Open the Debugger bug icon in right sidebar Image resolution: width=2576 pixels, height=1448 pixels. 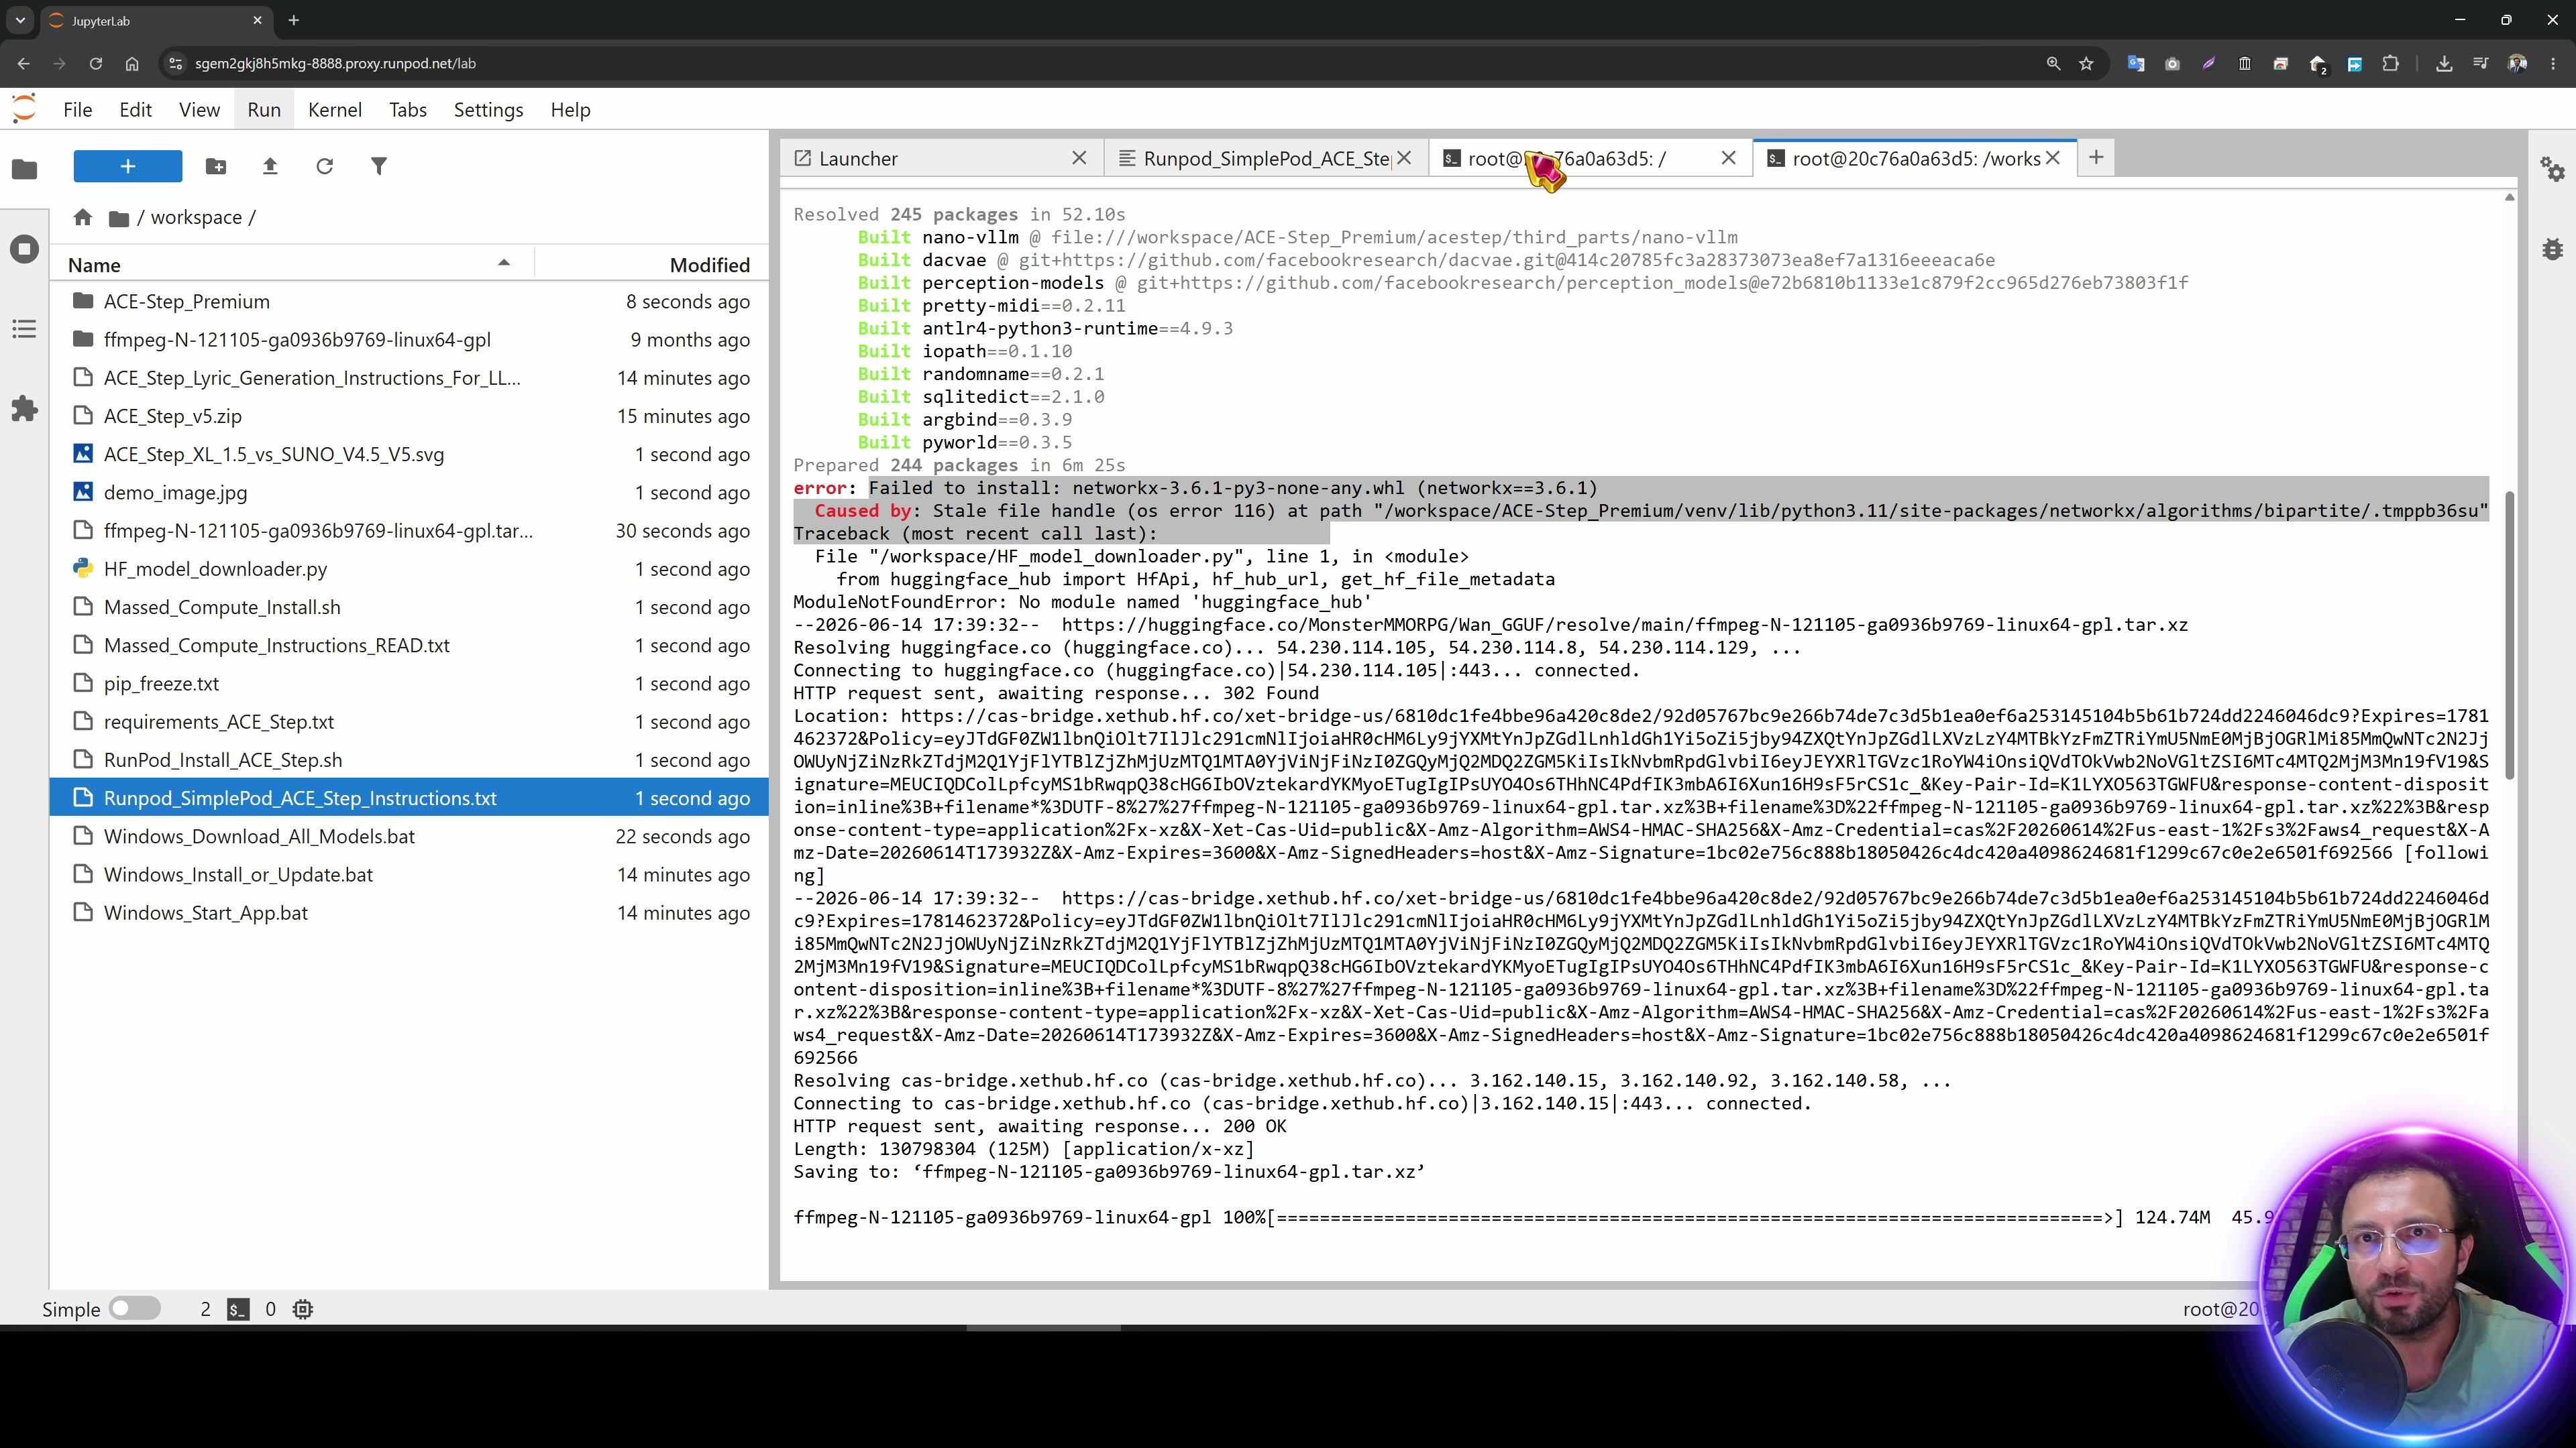click(x=2552, y=249)
